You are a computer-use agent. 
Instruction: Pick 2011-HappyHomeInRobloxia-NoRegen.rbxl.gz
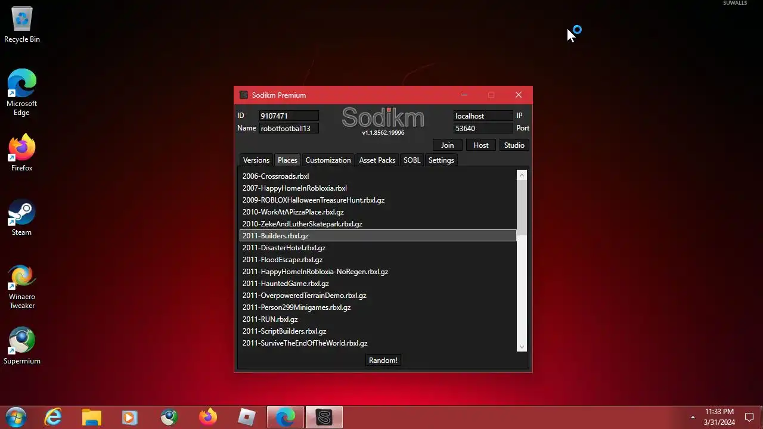coord(378,272)
